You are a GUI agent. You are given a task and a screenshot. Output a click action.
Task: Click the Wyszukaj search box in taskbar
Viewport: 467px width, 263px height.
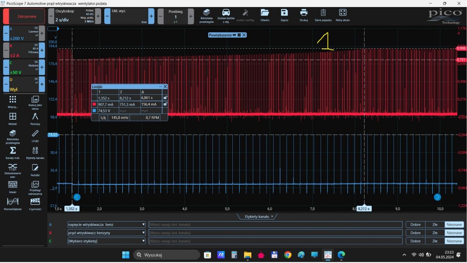167,255
